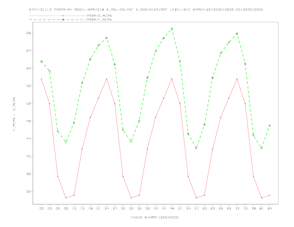Click x-axis hour label 42
This screenshot has height=227, width=294.
click(156, 208)
